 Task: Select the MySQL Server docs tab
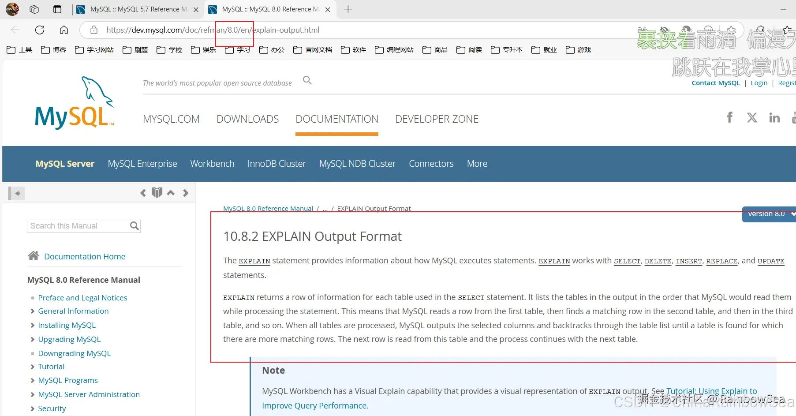(x=65, y=164)
